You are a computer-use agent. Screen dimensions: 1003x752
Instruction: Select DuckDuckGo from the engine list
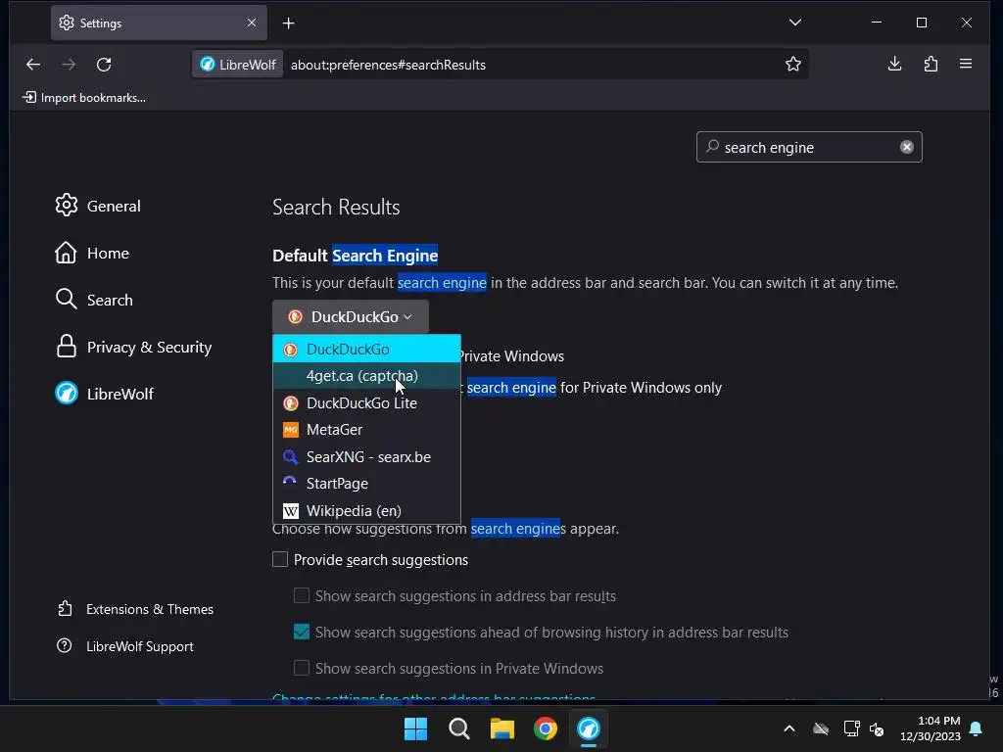(x=366, y=350)
